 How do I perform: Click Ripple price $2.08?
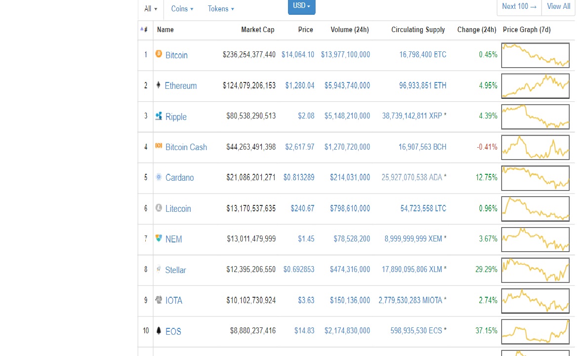point(306,116)
